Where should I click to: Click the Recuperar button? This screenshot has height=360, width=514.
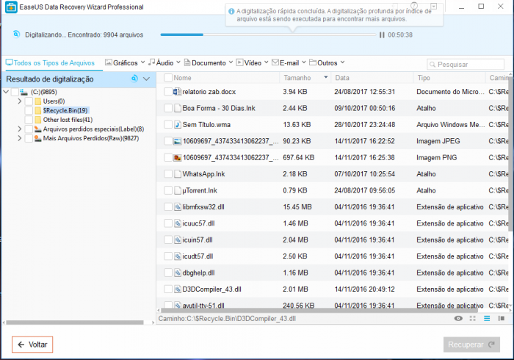click(x=471, y=345)
